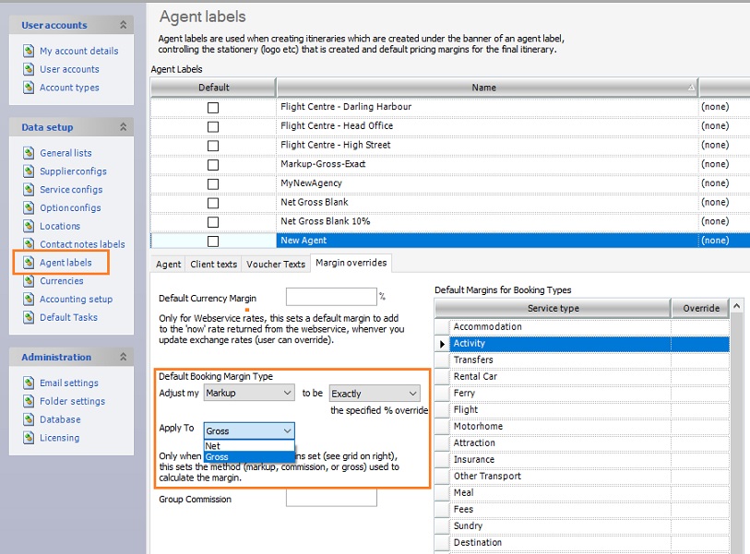
Task: Collapse the User accounts panel
Action: click(123, 25)
